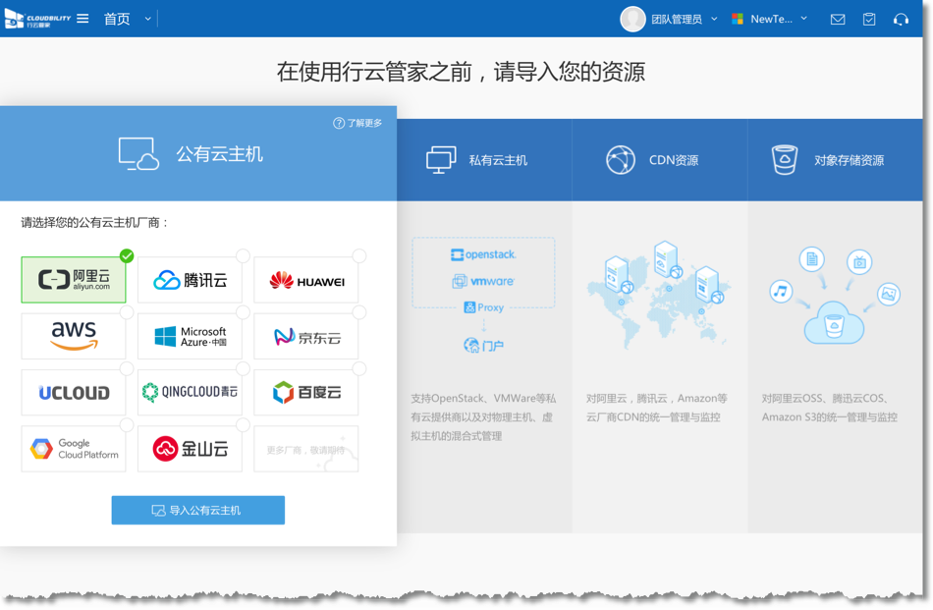Select the Google Cloud Platform tile
This screenshot has width=933, height=610.
[74, 449]
